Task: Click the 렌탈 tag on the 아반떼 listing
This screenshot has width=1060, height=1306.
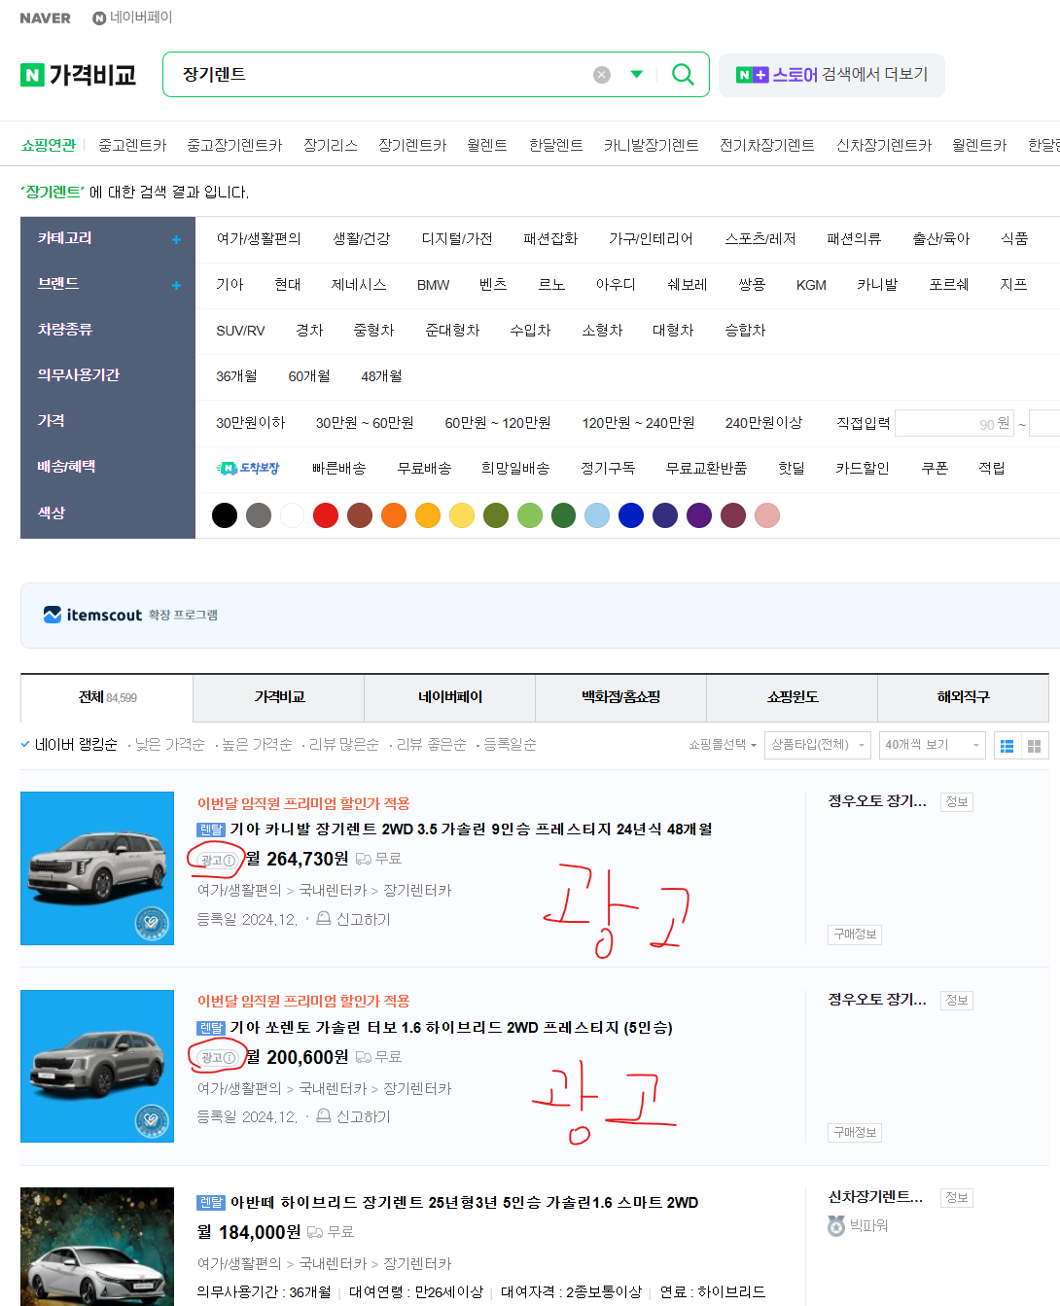Action: 211,1203
